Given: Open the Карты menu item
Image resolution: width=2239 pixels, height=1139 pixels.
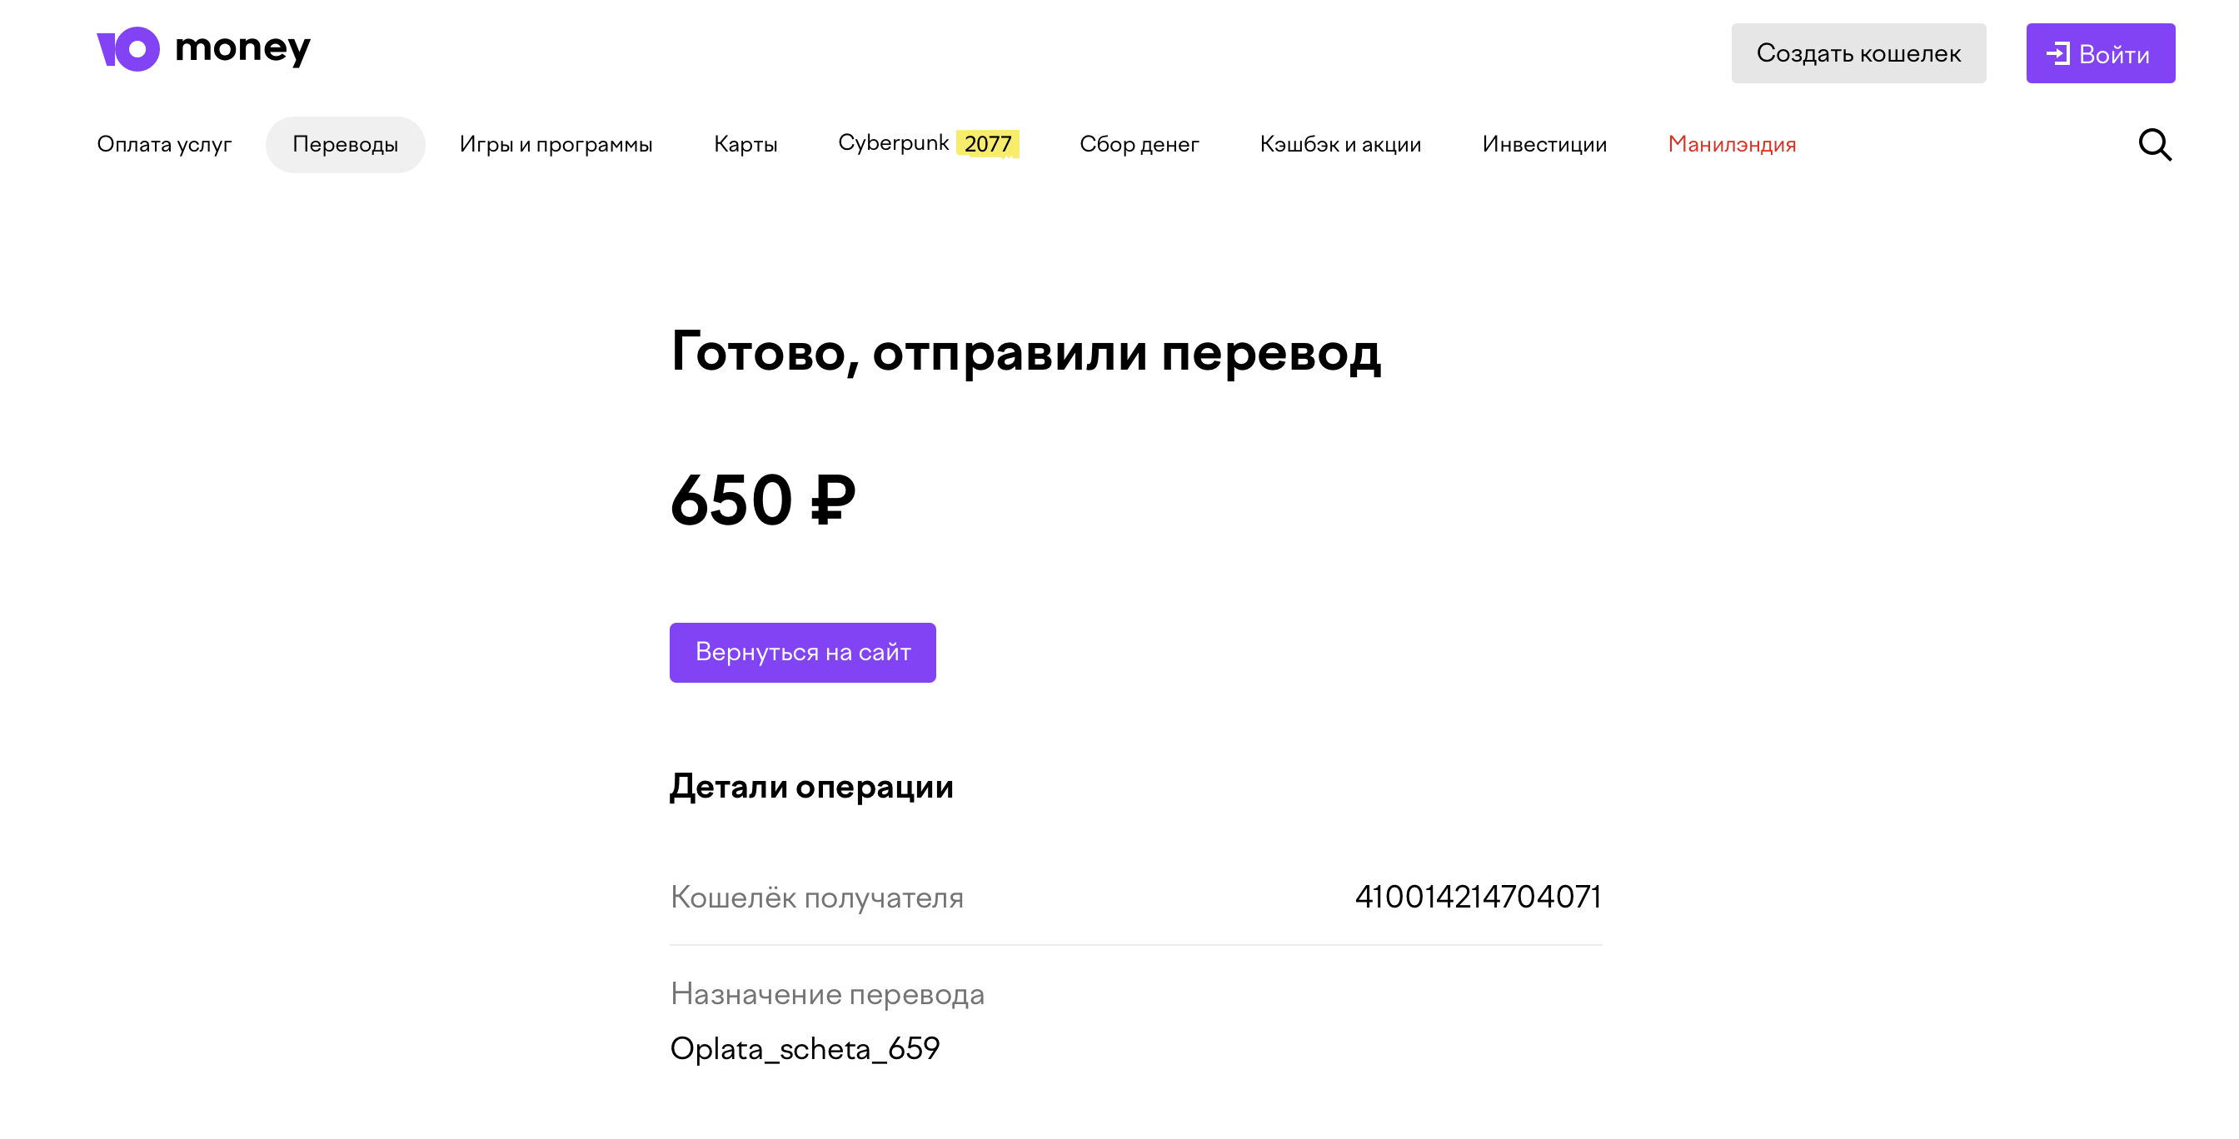Looking at the screenshot, I should pyautogui.click(x=745, y=144).
